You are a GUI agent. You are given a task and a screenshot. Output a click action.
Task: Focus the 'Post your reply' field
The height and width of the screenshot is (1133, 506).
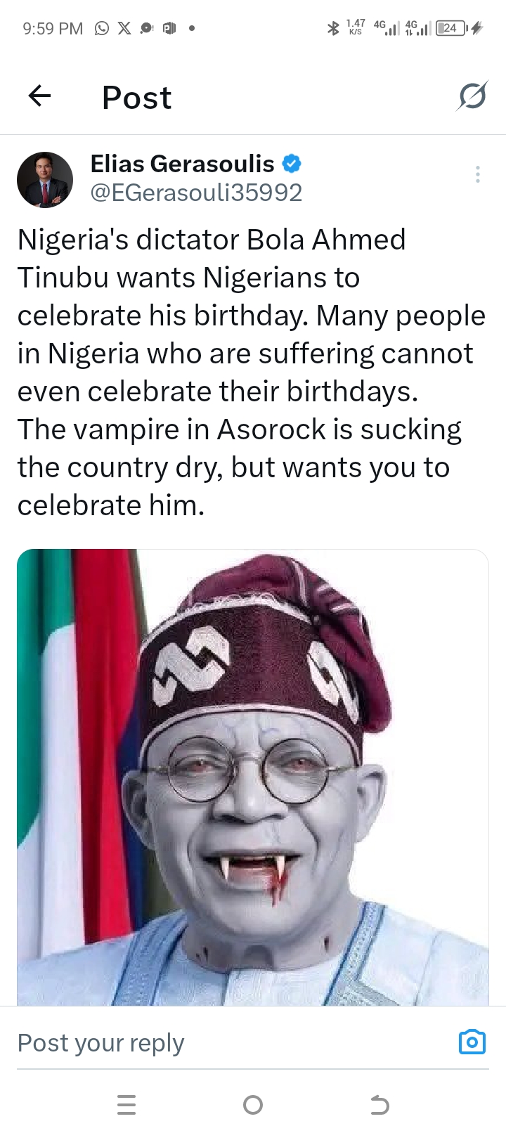click(x=211, y=1043)
